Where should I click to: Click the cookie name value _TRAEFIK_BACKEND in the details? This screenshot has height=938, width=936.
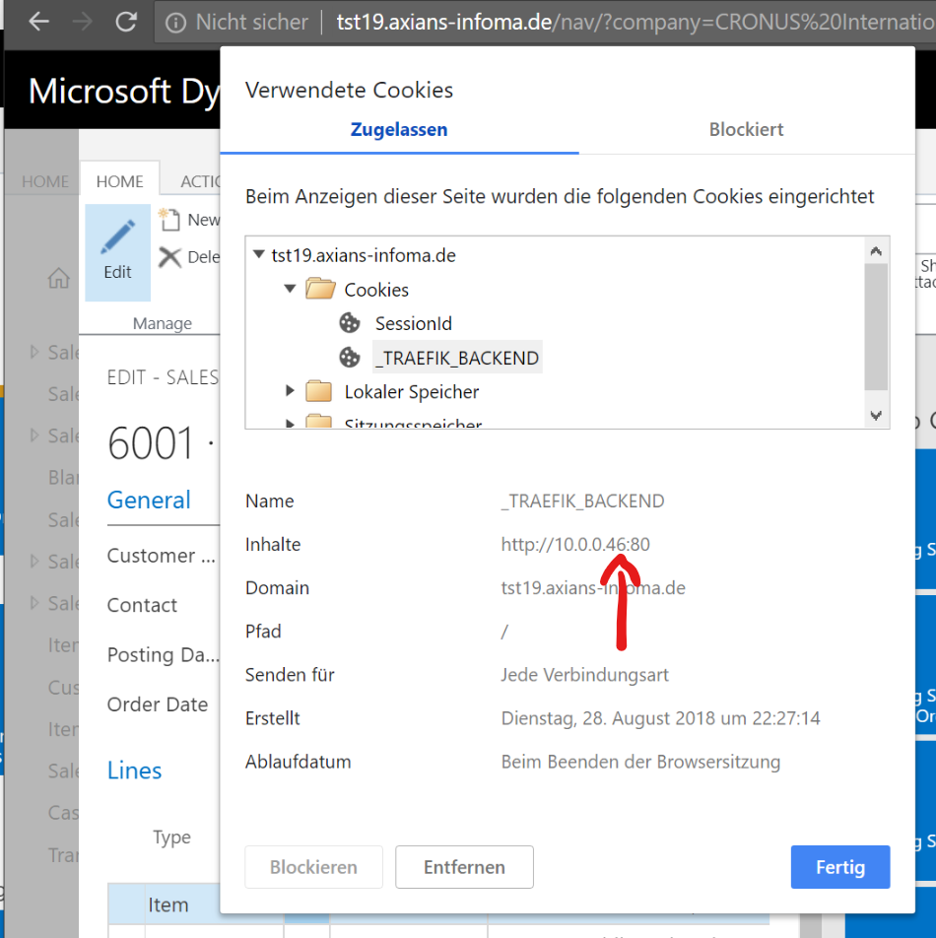pyautogui.click(x=583, y=501)
